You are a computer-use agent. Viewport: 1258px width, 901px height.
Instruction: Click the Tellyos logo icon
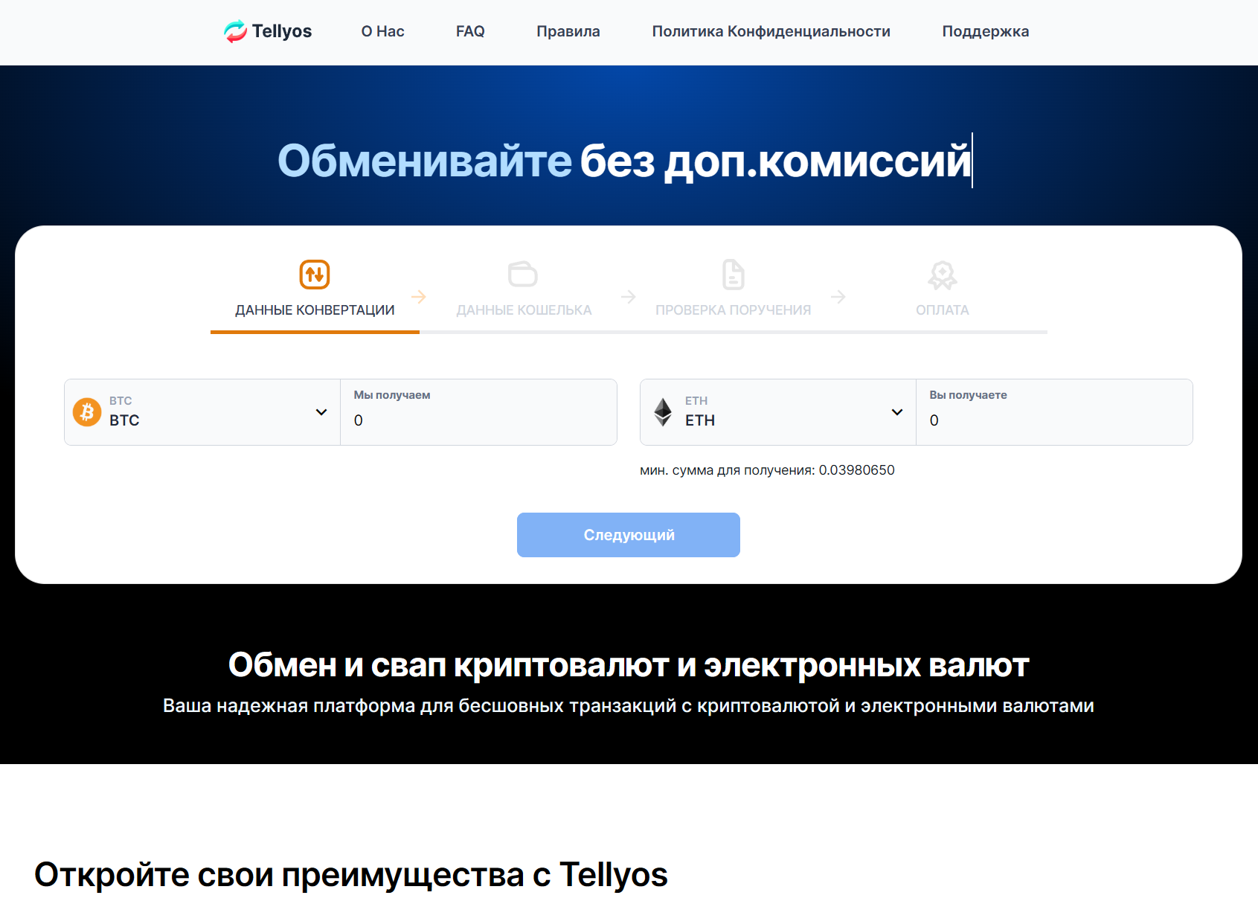237,31
